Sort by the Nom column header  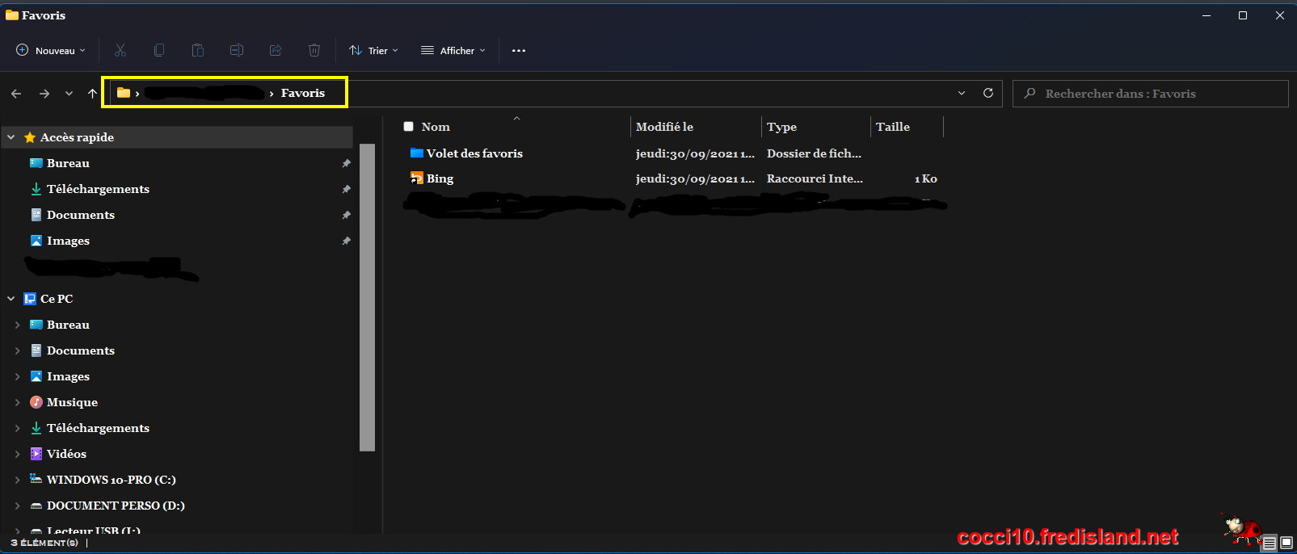click(436, 127)
